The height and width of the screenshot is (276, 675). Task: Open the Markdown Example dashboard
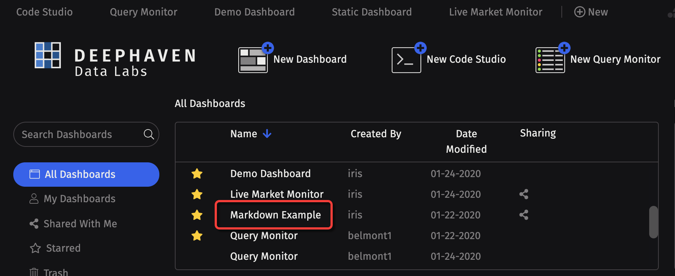[x=276, y=215]
